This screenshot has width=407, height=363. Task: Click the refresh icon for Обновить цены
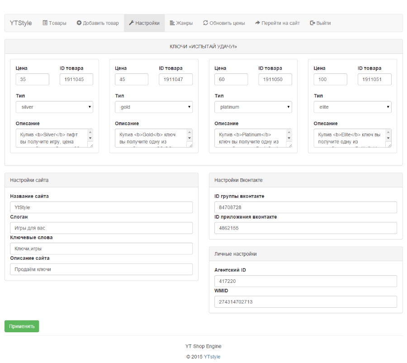[205, 23]
